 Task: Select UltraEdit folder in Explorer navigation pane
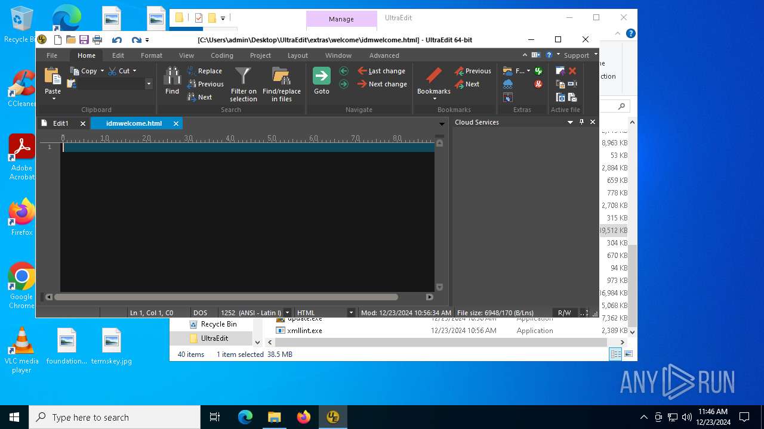click(214, 338)
